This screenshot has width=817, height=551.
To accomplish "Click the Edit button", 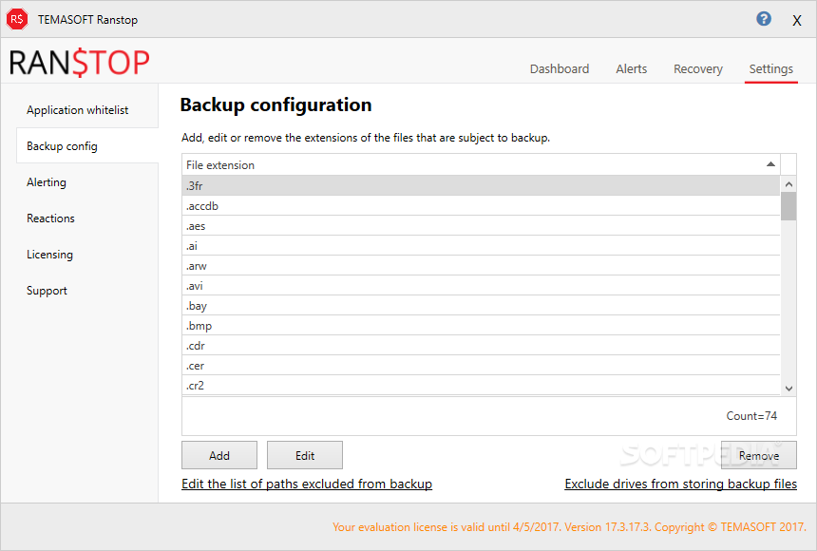I will (x=305, y=455).
